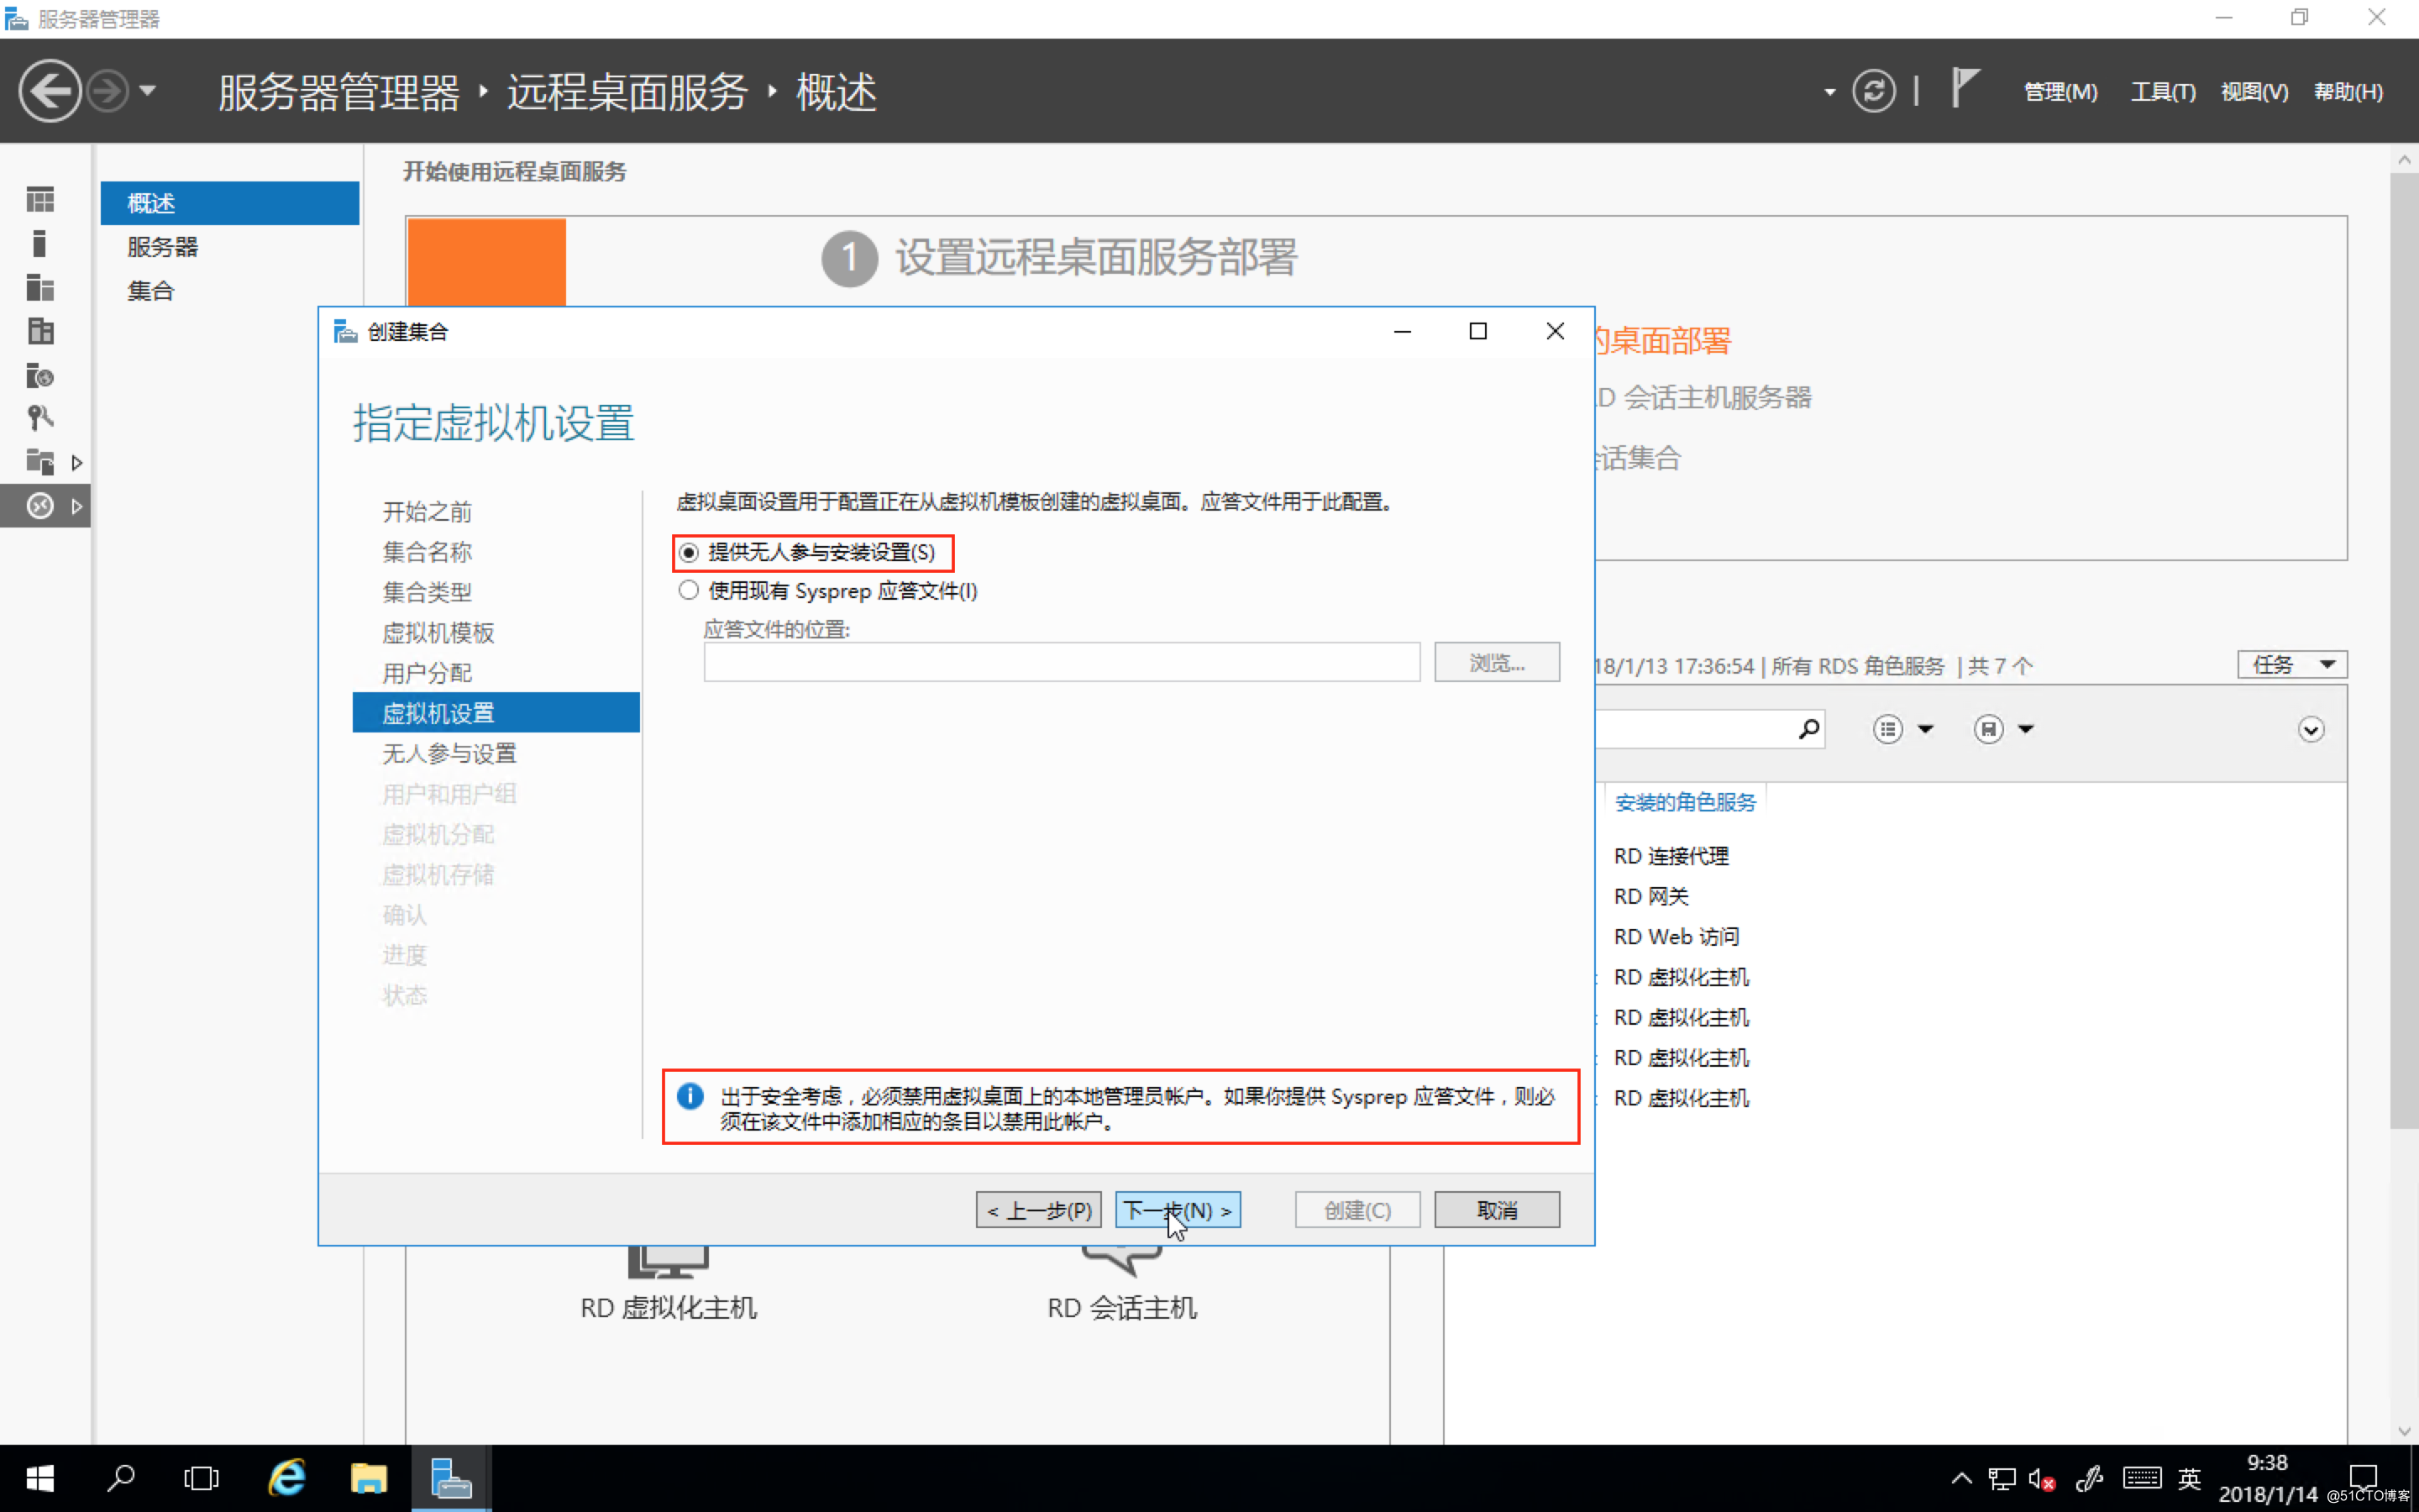Click the 下一步(N) > button
Screen dimensions: 2419x1512
coord(1178,1210)
